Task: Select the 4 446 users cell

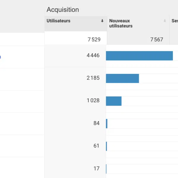Action: point(93,55)
